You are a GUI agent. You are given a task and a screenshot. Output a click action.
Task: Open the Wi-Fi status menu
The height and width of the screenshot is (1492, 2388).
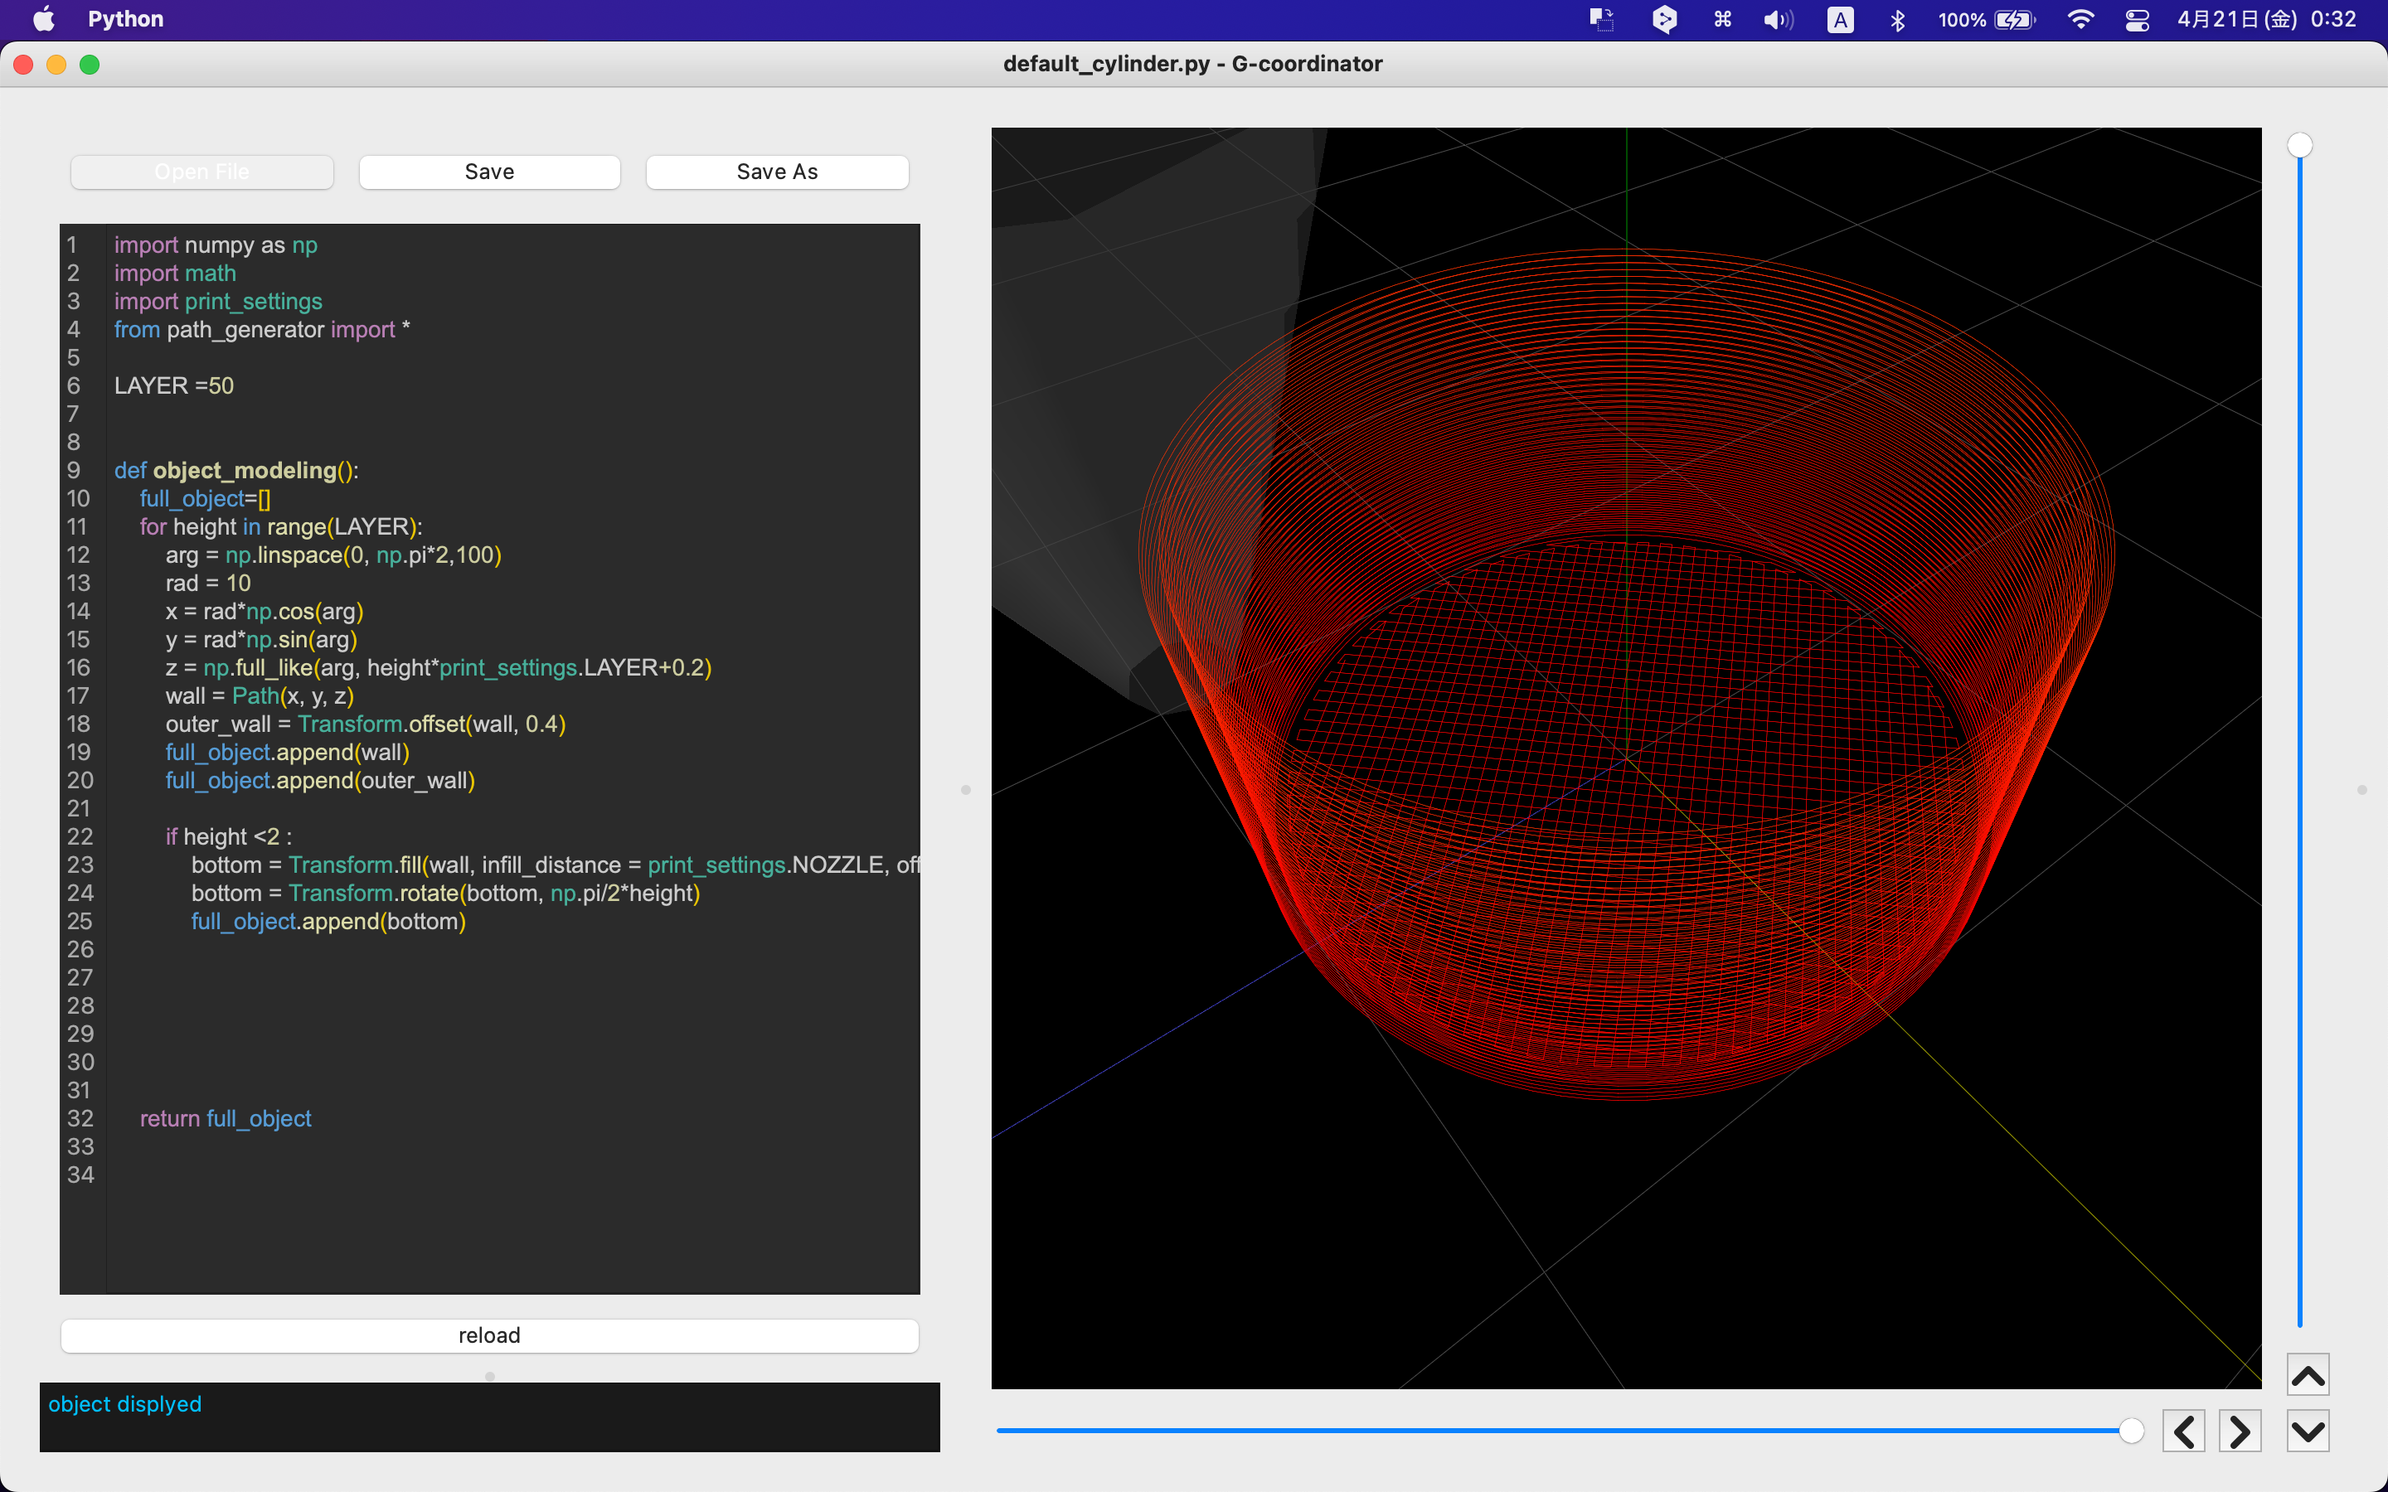coord(2081,19)
